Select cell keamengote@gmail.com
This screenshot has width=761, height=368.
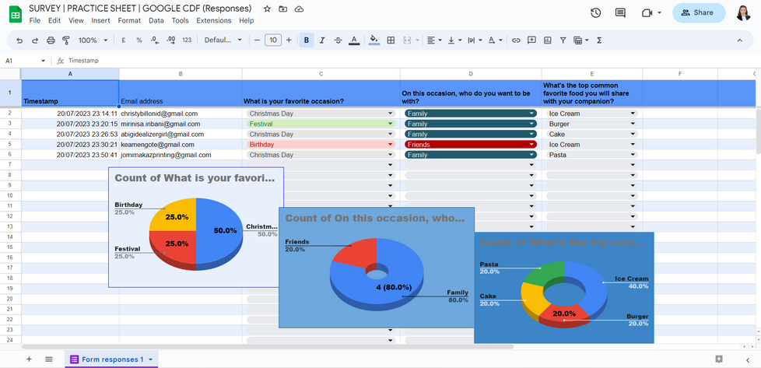coord(181,145)
